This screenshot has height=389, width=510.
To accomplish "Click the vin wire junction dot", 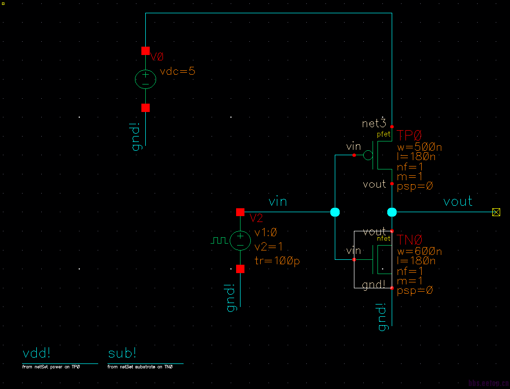I will pyautogui.click(x=335, y=212).
